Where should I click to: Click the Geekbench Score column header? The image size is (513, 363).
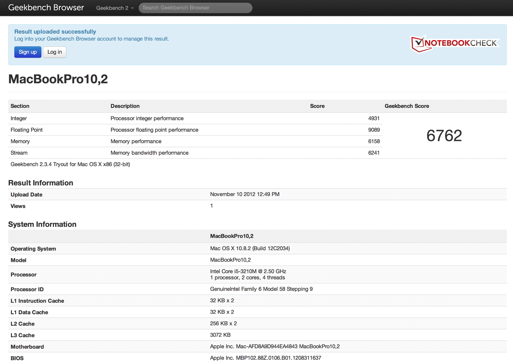click(x=407, y=106)
